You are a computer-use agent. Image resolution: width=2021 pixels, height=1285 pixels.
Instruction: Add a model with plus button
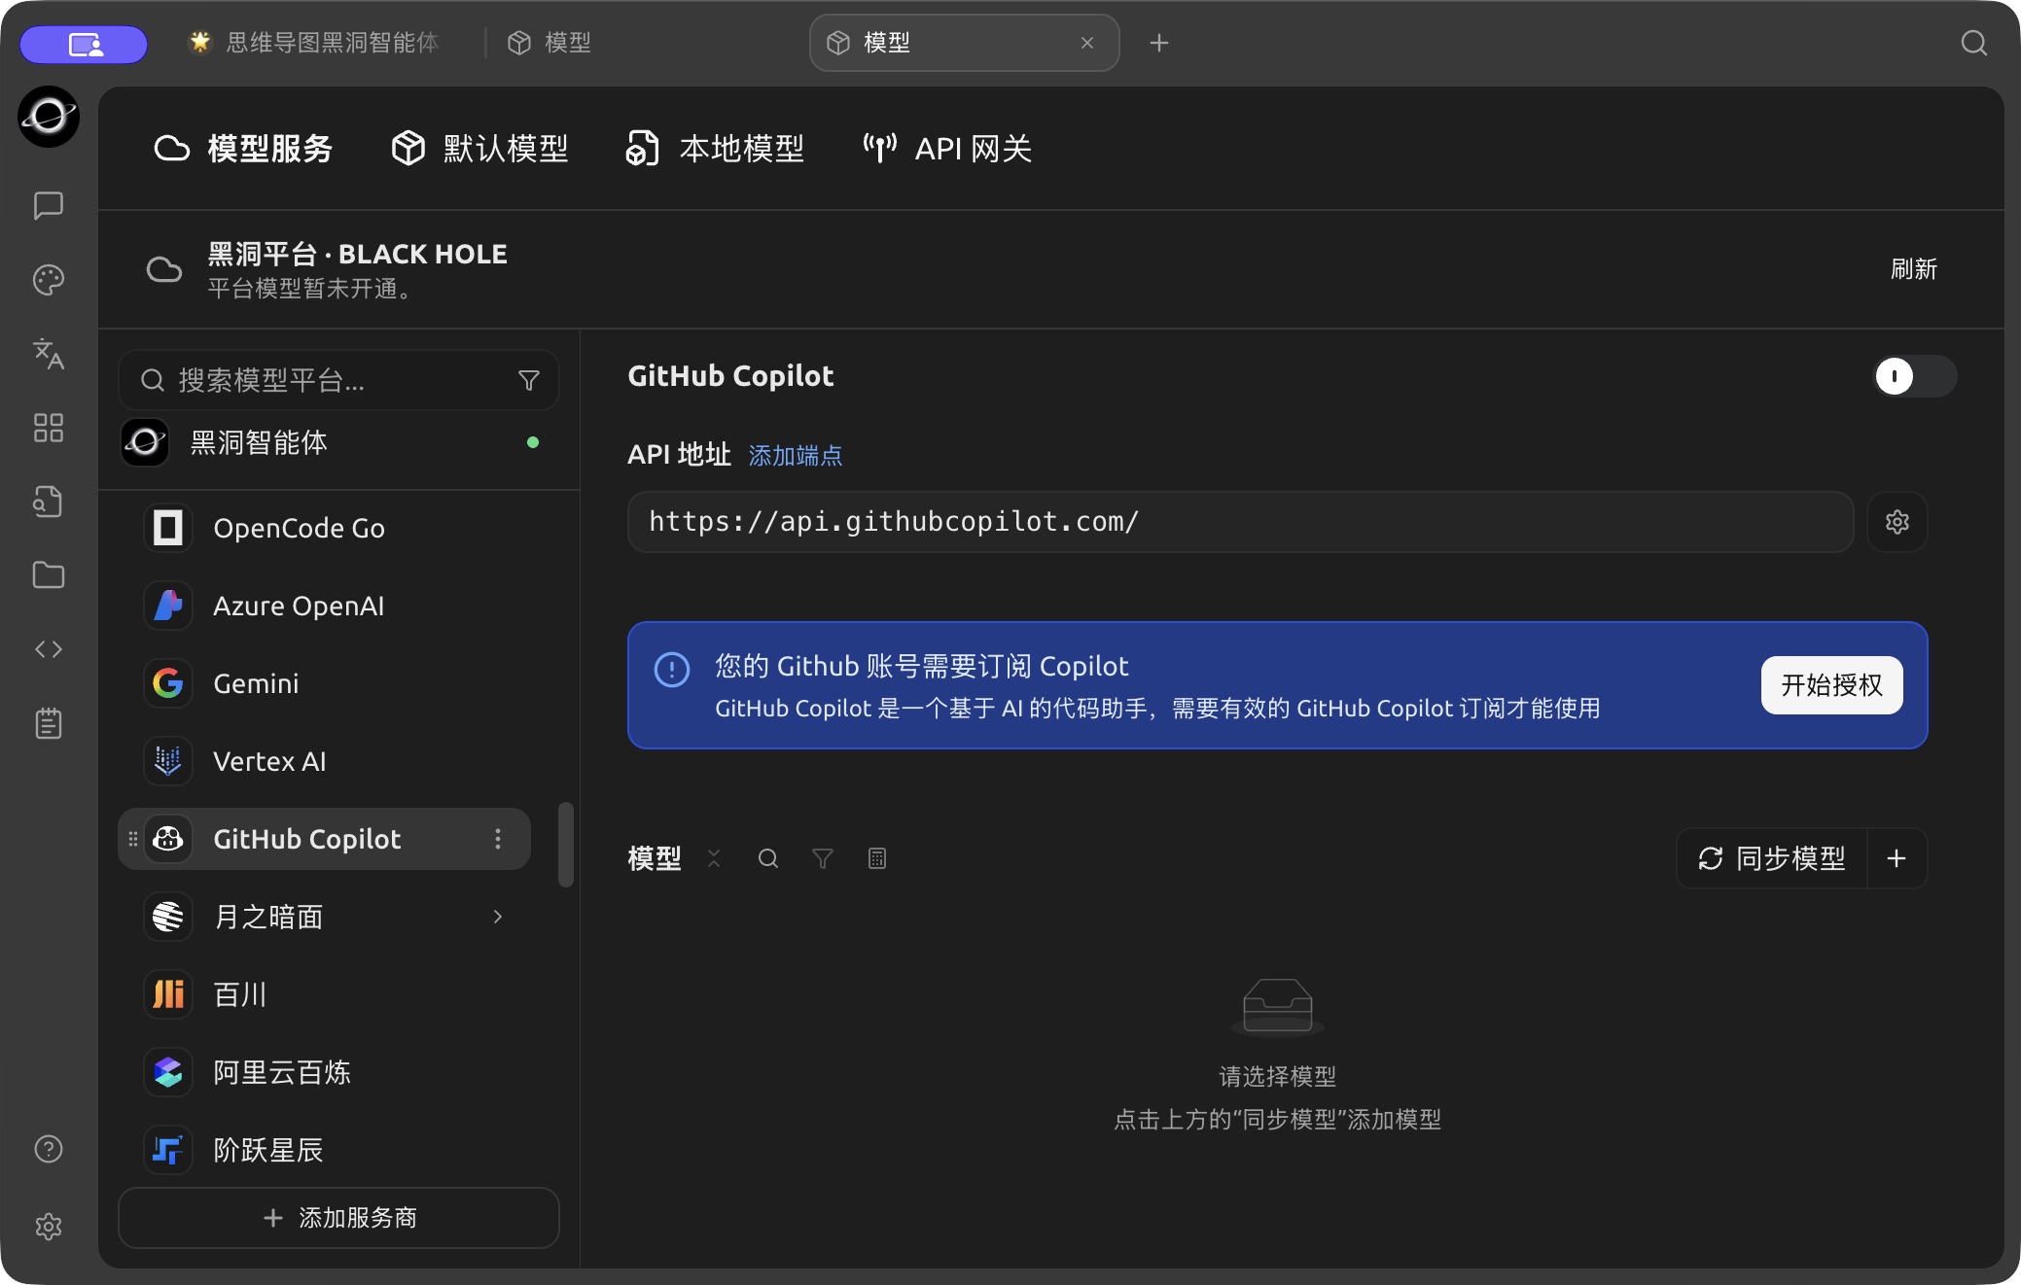pyautogui.click(x=1897, y=858)
